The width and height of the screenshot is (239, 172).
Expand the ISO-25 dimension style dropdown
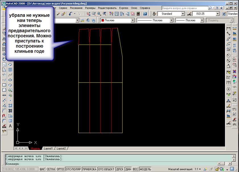click(217, 14)
